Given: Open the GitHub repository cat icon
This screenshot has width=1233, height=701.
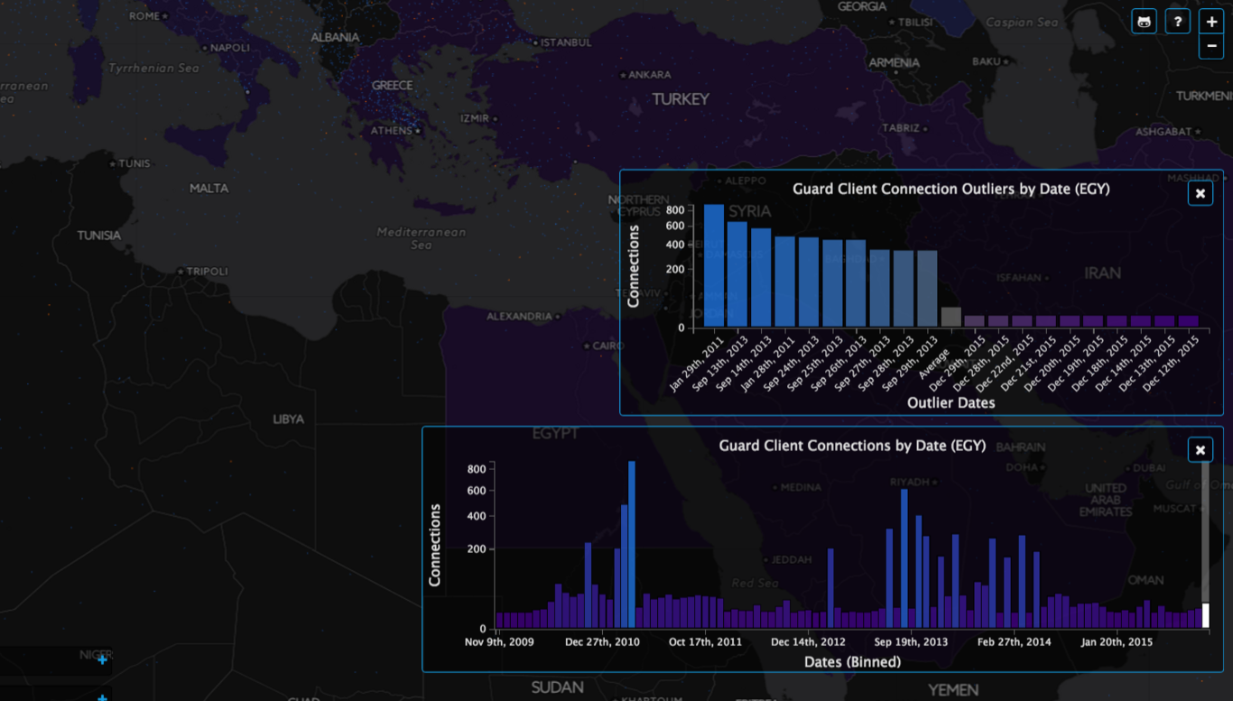Looking at the screenshot, I should 1144,22.
